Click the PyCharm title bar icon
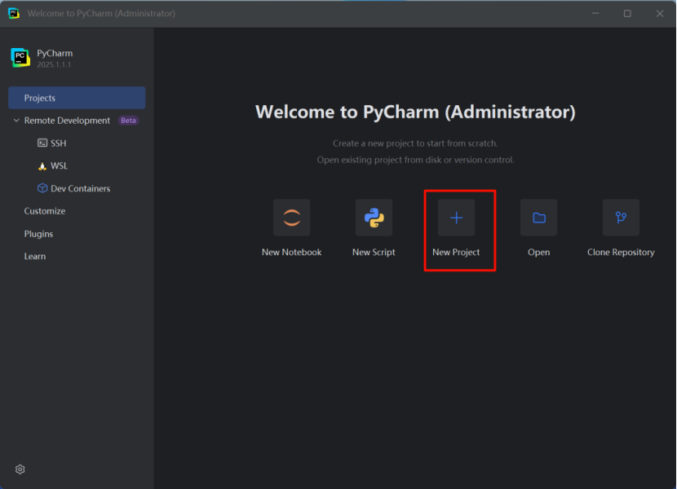677x489 pixels. (14, 13)
